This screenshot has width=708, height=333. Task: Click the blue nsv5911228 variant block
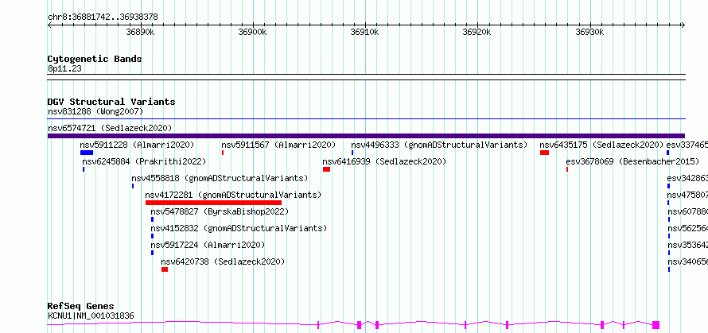(87, 153)
